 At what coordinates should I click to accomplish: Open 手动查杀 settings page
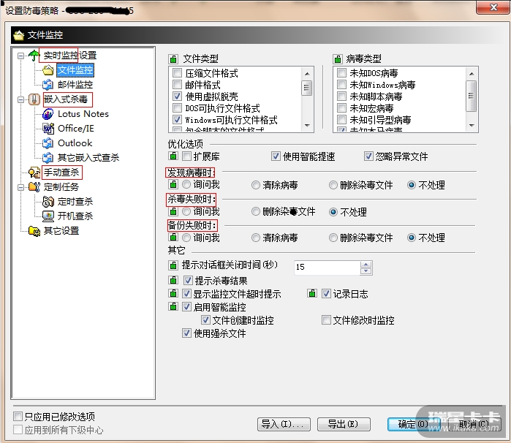point(61,173)
